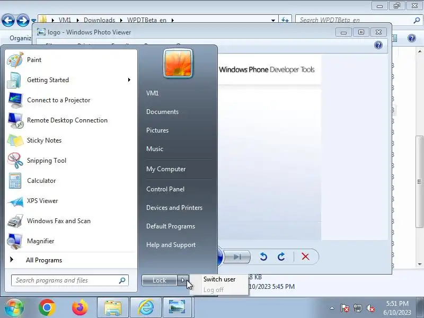This screenshot has height=318, width=424.
Task: Launch Windows Fax and Scan
Action: tap(70, 221)
